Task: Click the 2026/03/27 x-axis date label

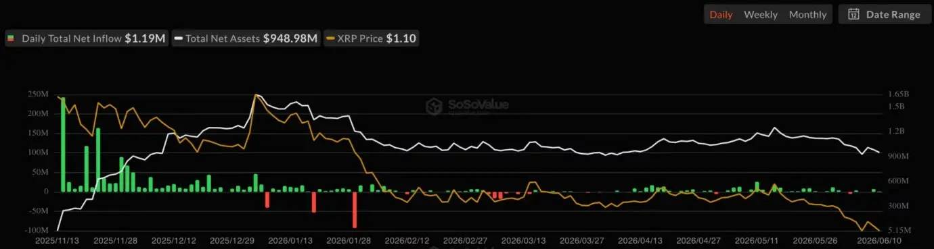Action: pyautogui.click(x=581, y=240)
